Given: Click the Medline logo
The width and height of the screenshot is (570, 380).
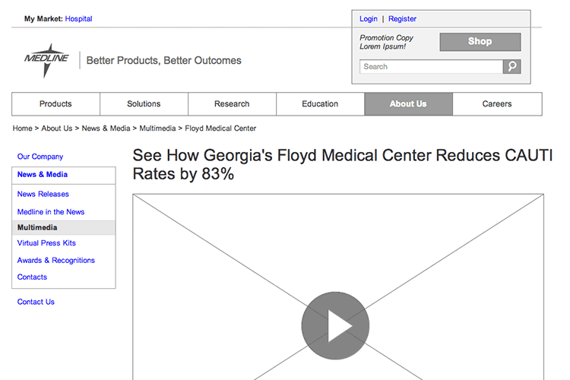Looking at the screenshot, I should tap(46, 61).
